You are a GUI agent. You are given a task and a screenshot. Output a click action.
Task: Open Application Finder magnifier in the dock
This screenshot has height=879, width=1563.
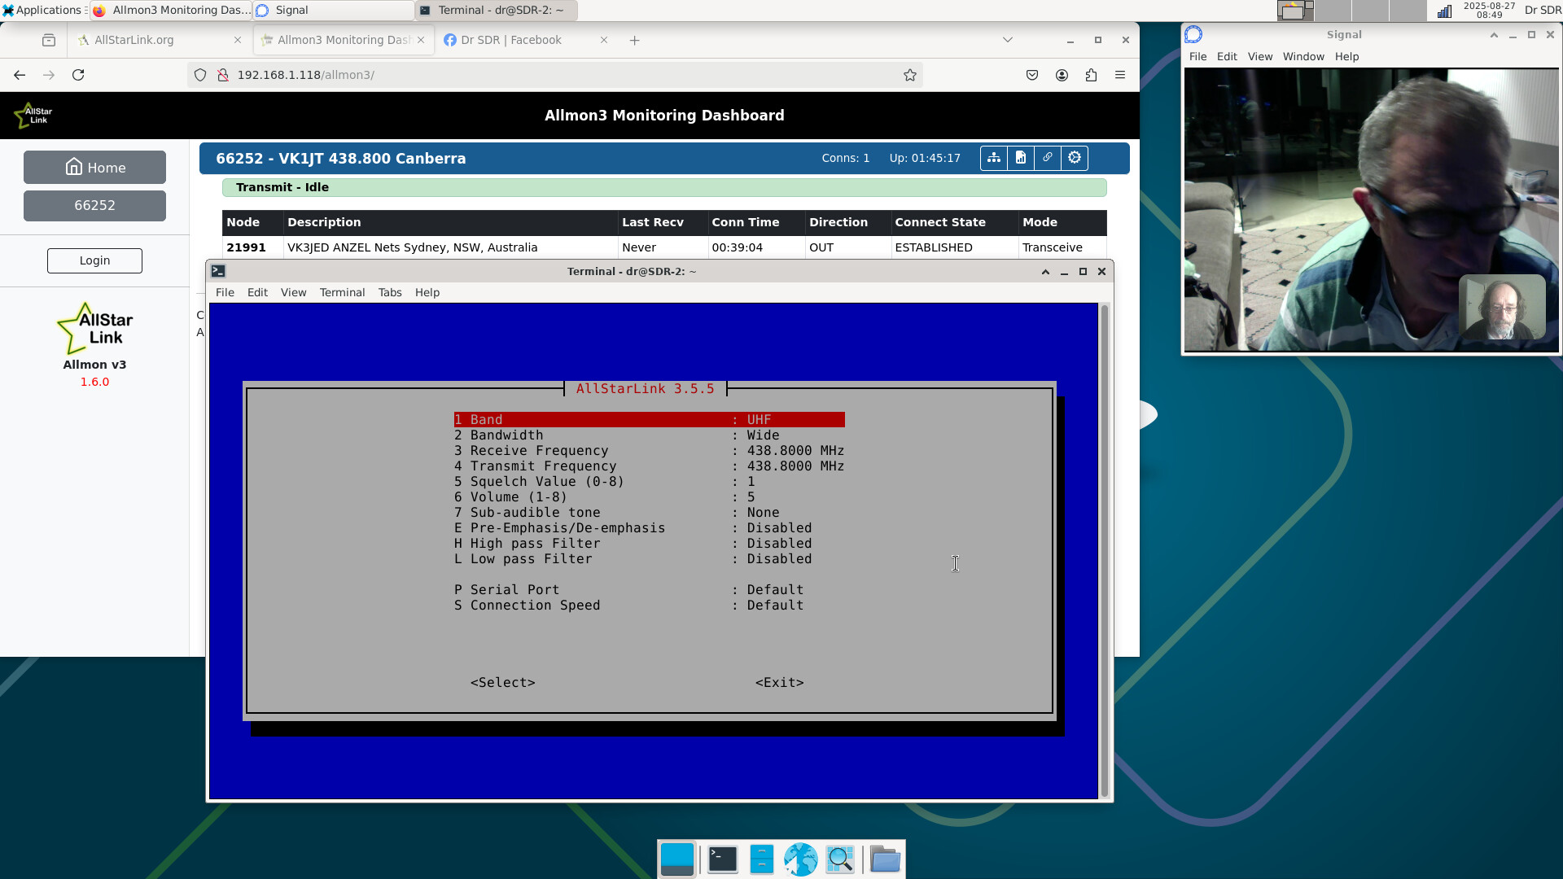840,859
